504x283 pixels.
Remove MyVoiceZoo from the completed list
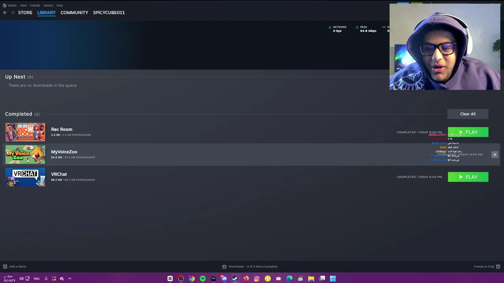point(495,154)
